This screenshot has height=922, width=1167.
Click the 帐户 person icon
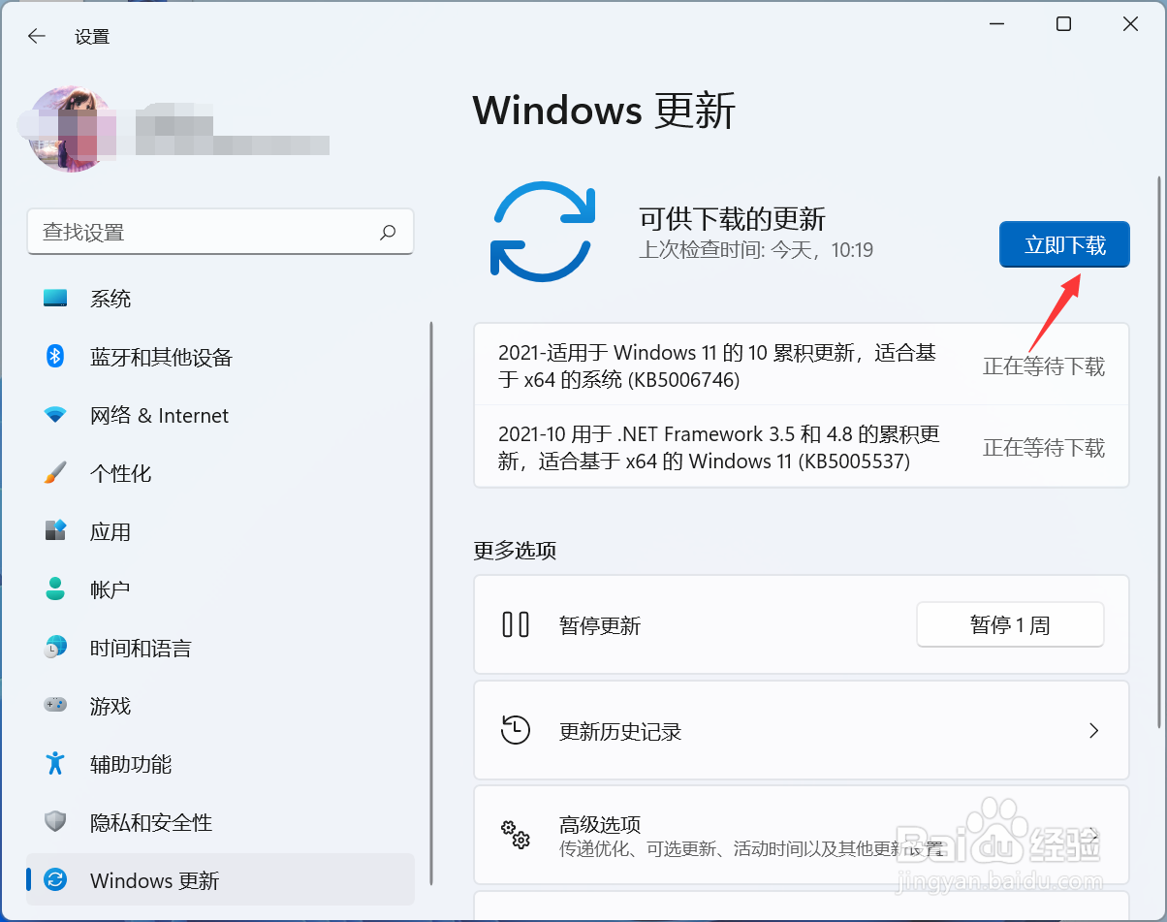[x=55, y=589]
